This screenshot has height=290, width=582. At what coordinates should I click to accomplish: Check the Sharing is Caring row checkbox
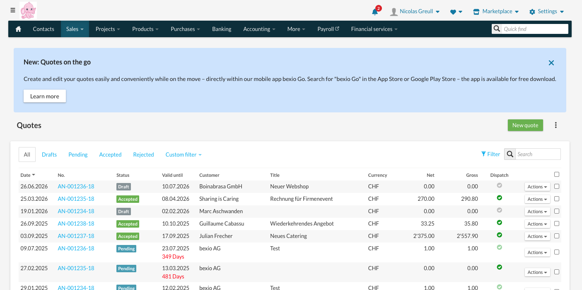(557, 199)
